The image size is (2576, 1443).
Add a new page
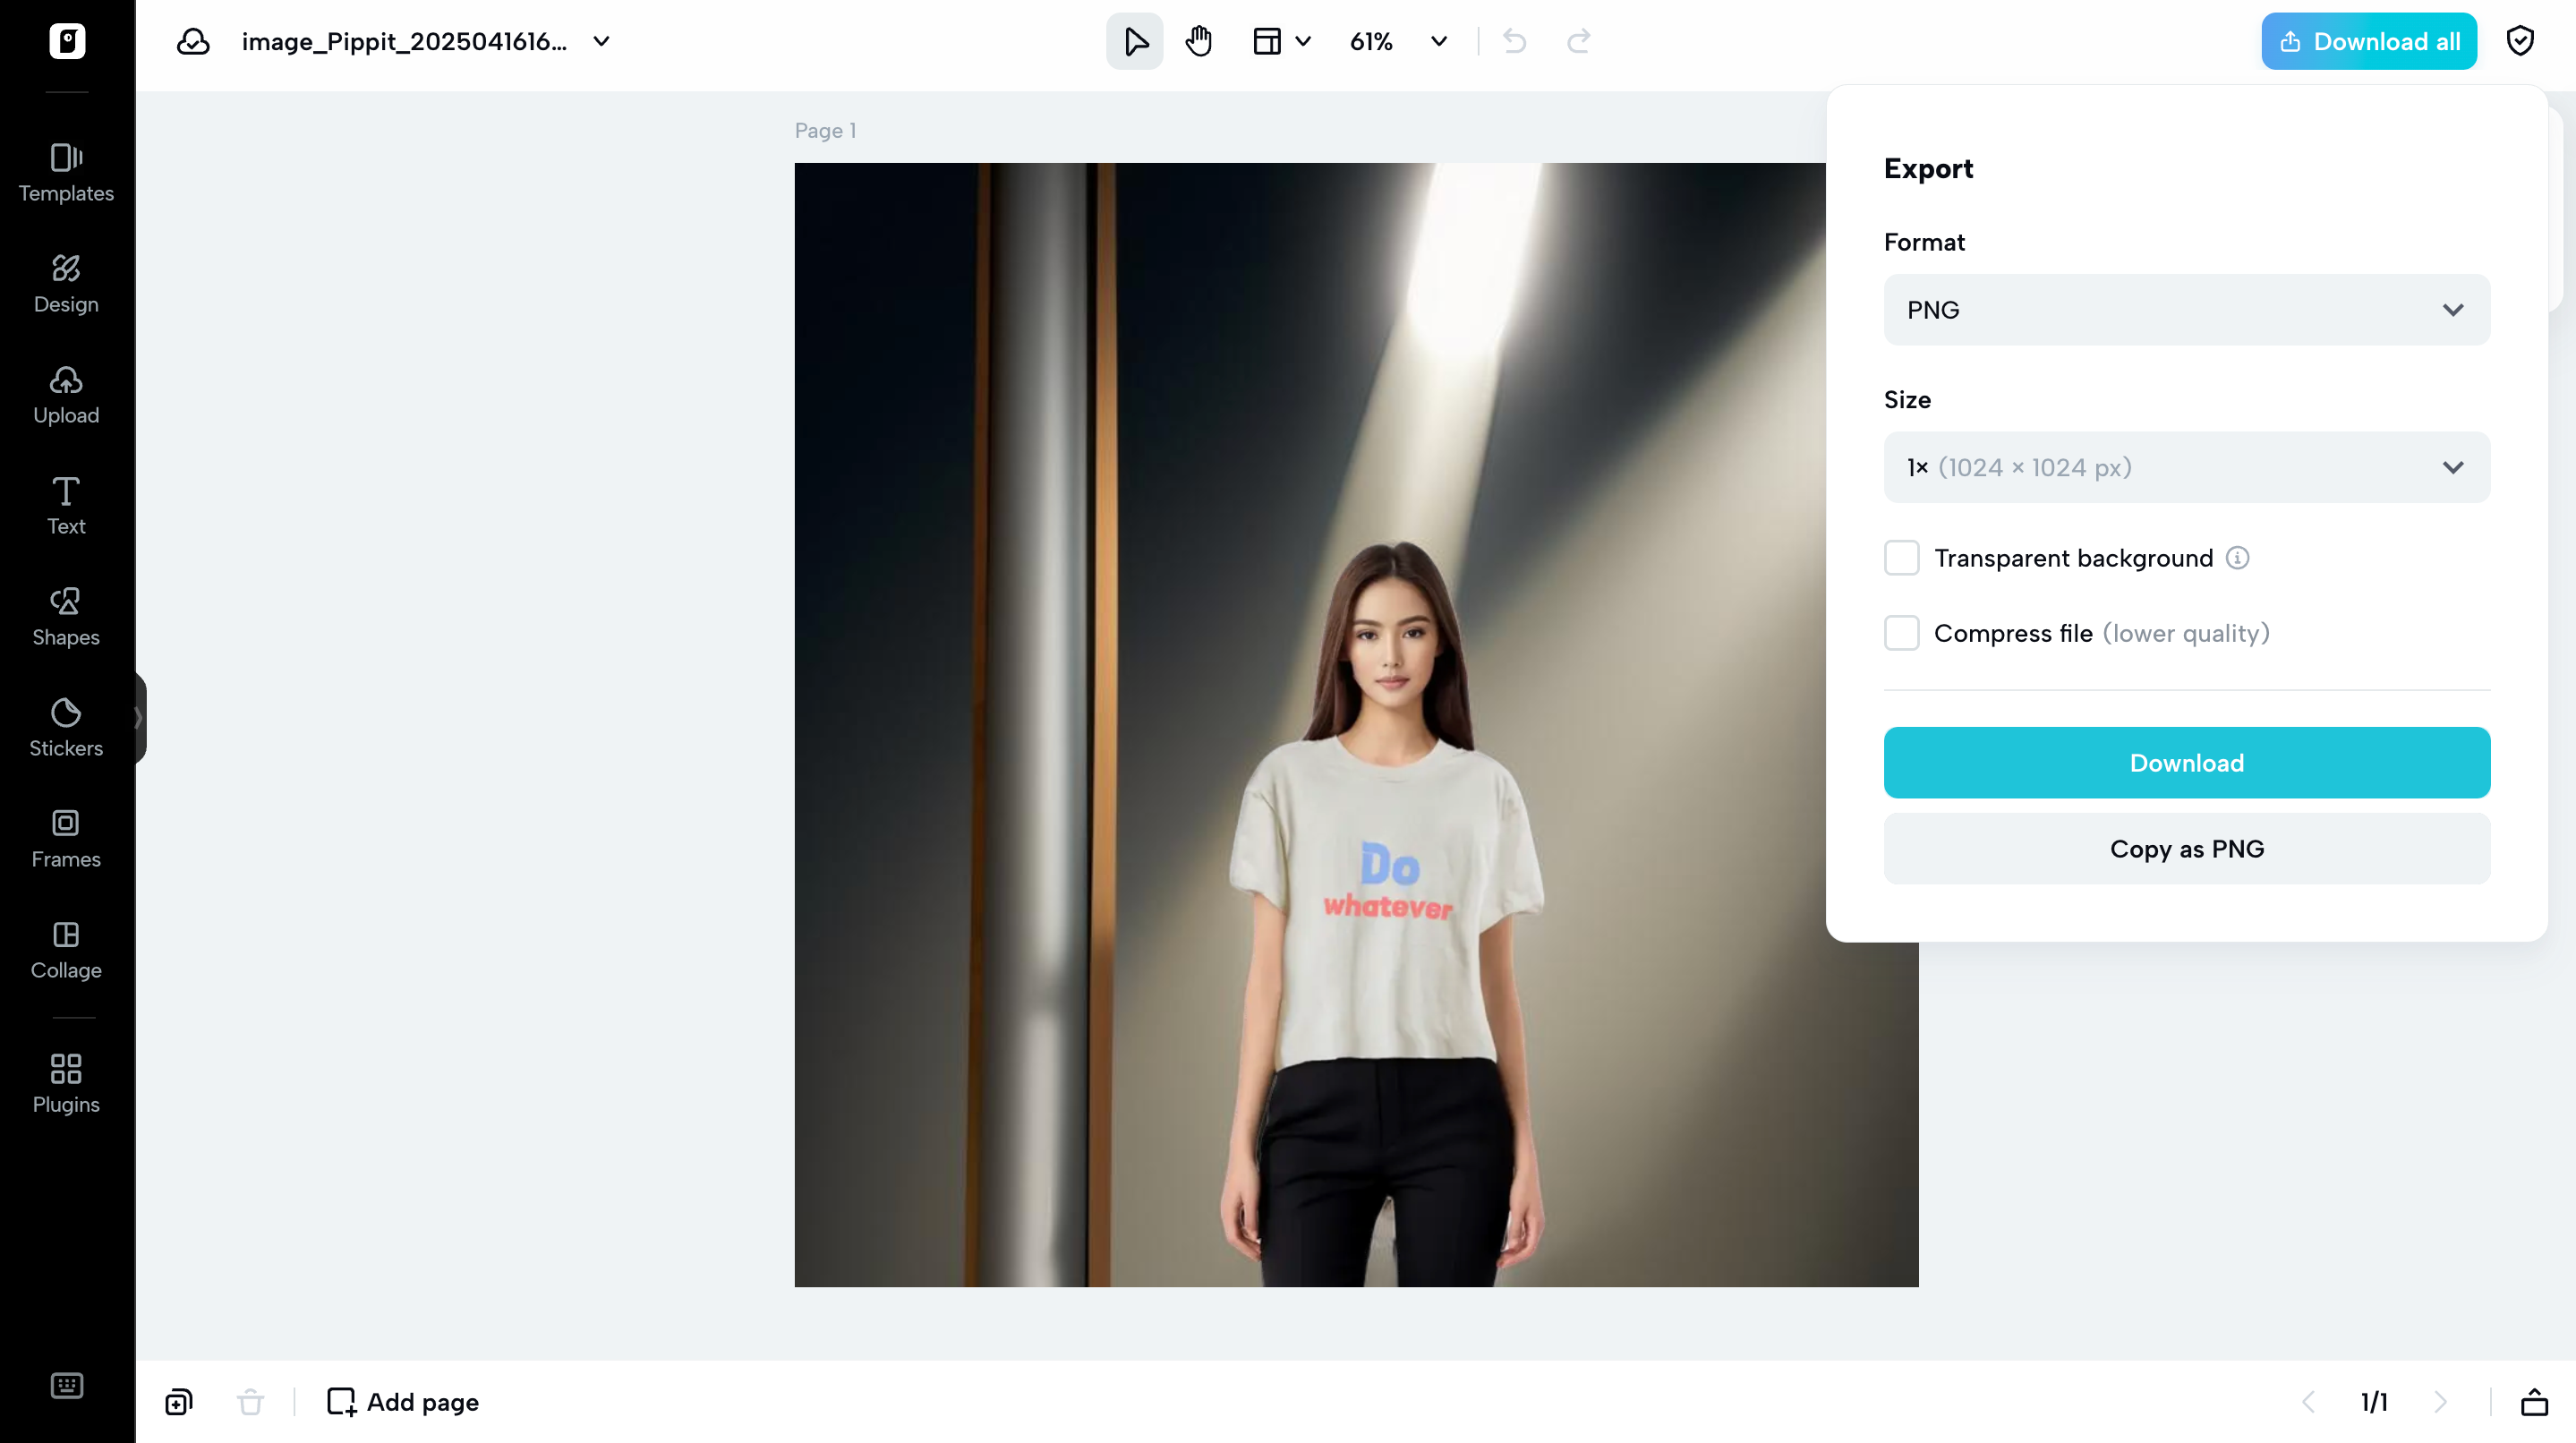pos(403,1401)
